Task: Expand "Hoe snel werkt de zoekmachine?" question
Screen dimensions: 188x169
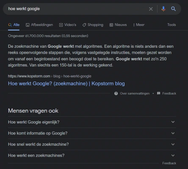Action: pos(92,144)
